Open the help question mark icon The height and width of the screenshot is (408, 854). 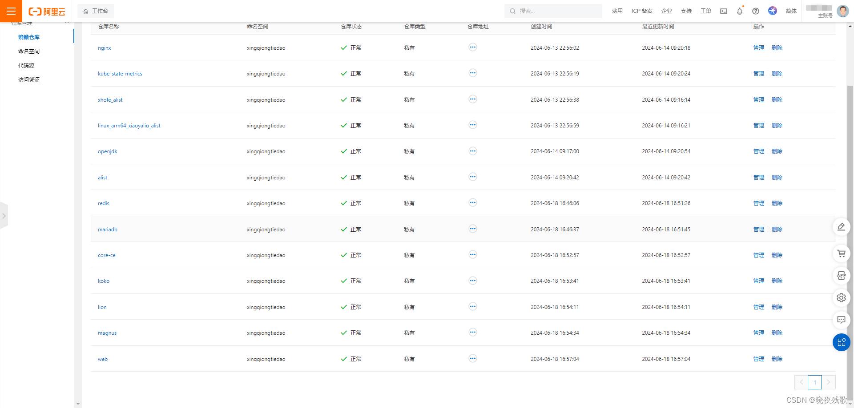755,11
